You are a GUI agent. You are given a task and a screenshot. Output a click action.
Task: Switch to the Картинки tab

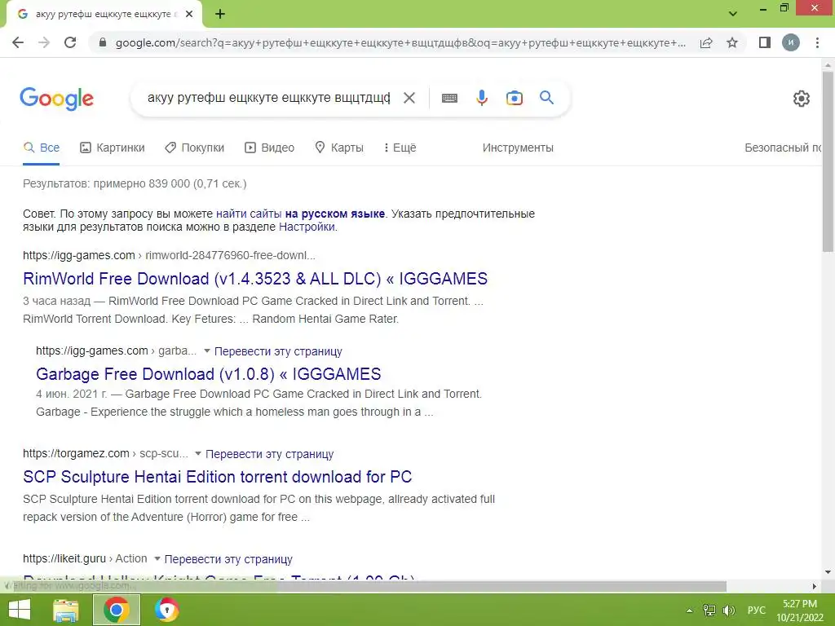(x=113, y=148)
